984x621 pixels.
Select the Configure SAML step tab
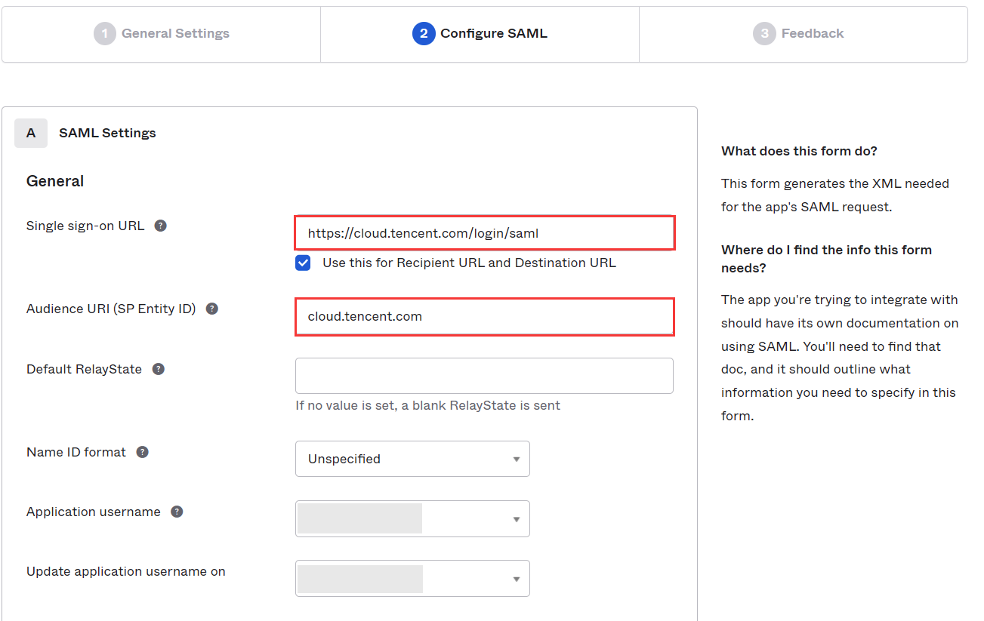[493, 34]
